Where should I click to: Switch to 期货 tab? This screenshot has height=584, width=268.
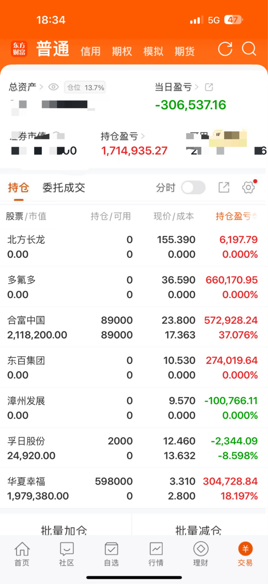[x=185, y=51]
